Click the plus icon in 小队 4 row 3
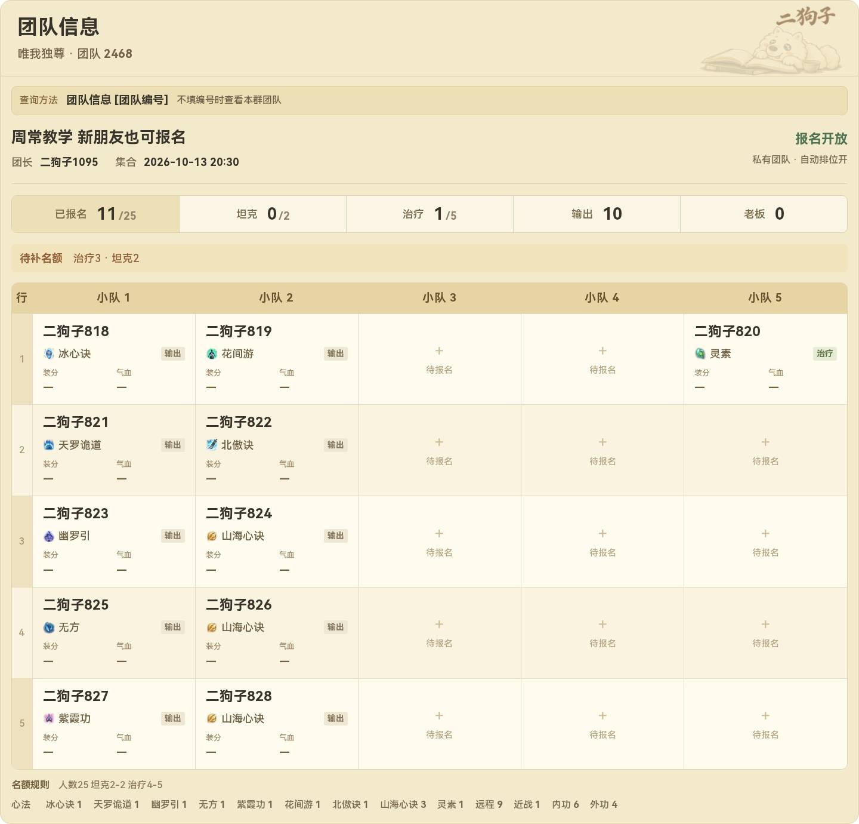The width and height of the screenshot is (859, 824). tap(602, 533)
